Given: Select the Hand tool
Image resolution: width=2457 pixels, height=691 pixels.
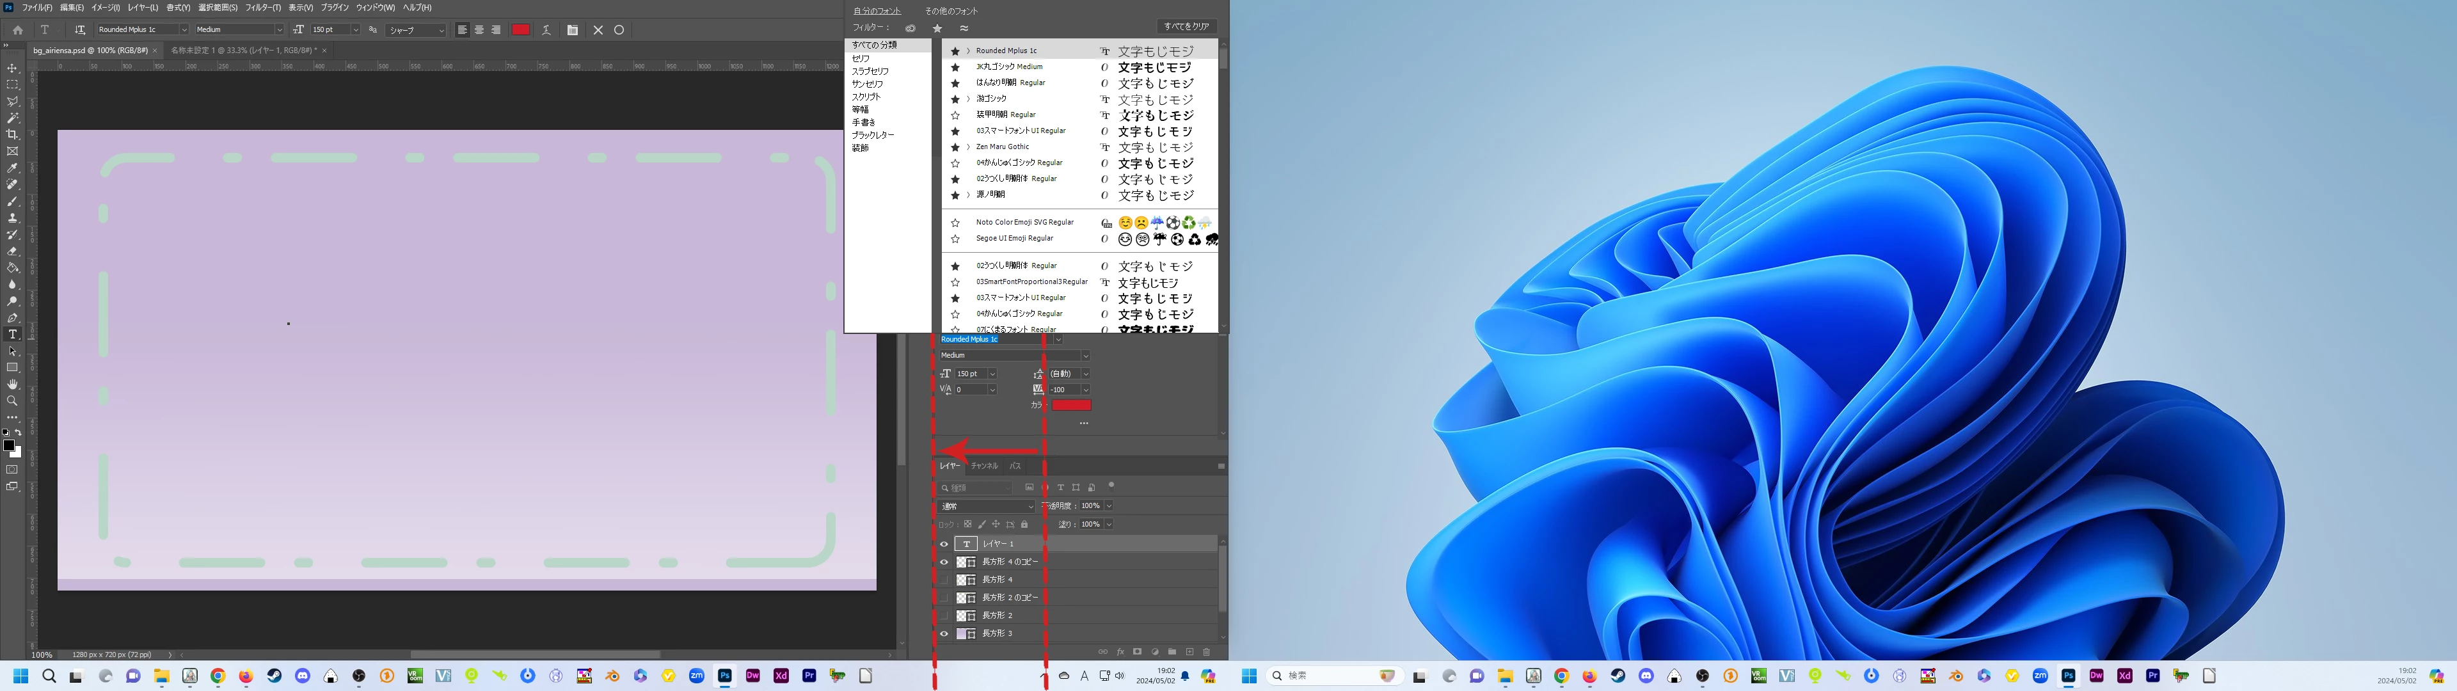Looking at the screenshot, I should click(x=12, y=385).
